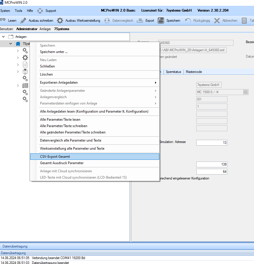Click the Lesen glasses icon
Viewport: 254px width, 264px height.
pyautogui.click(x=3, y=20)
